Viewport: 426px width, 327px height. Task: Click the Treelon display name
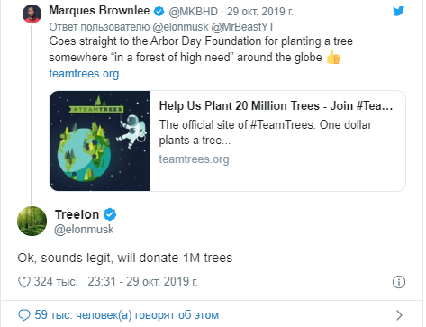click(x=77, y=214)
